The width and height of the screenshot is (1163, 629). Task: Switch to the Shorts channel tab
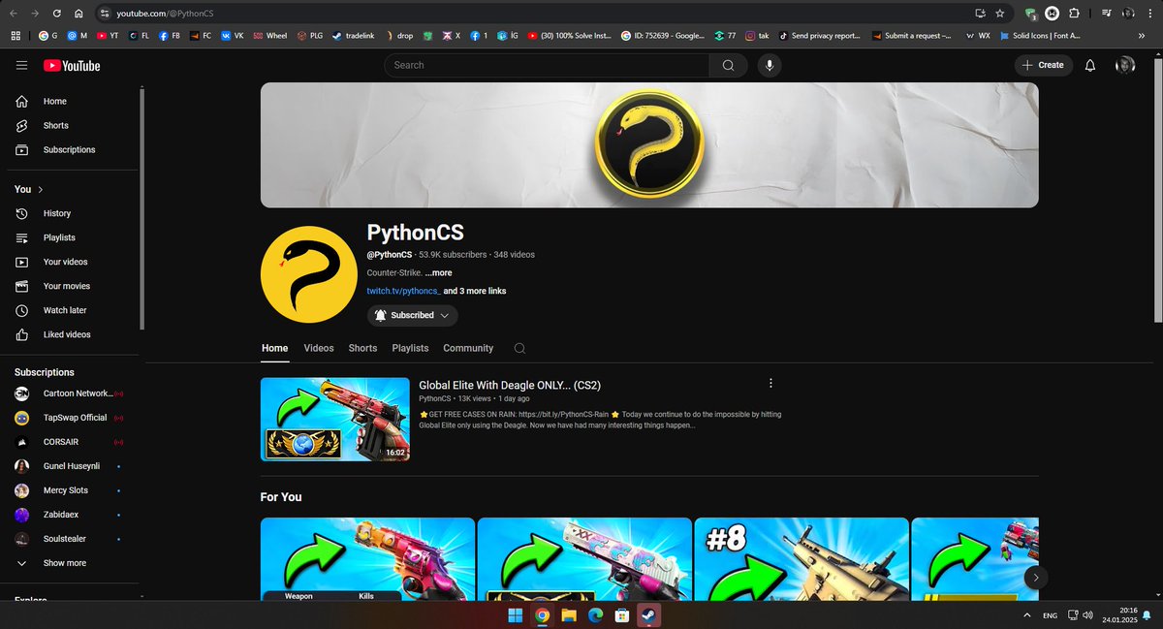coord(362,348)
